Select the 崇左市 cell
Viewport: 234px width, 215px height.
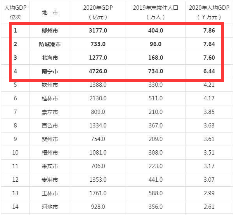(x=50, y=112)
